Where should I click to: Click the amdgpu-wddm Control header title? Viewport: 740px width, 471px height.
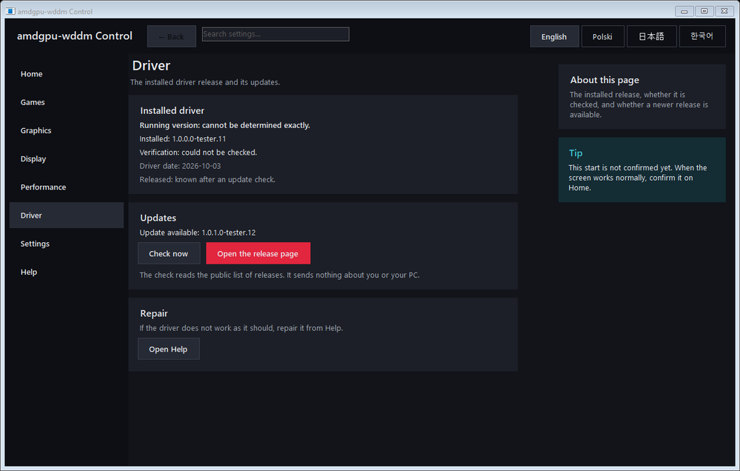[x=75, y=36]
